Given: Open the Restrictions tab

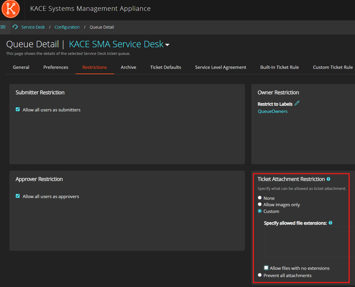Looking at the screenshot, I should (x=95, y=67).
